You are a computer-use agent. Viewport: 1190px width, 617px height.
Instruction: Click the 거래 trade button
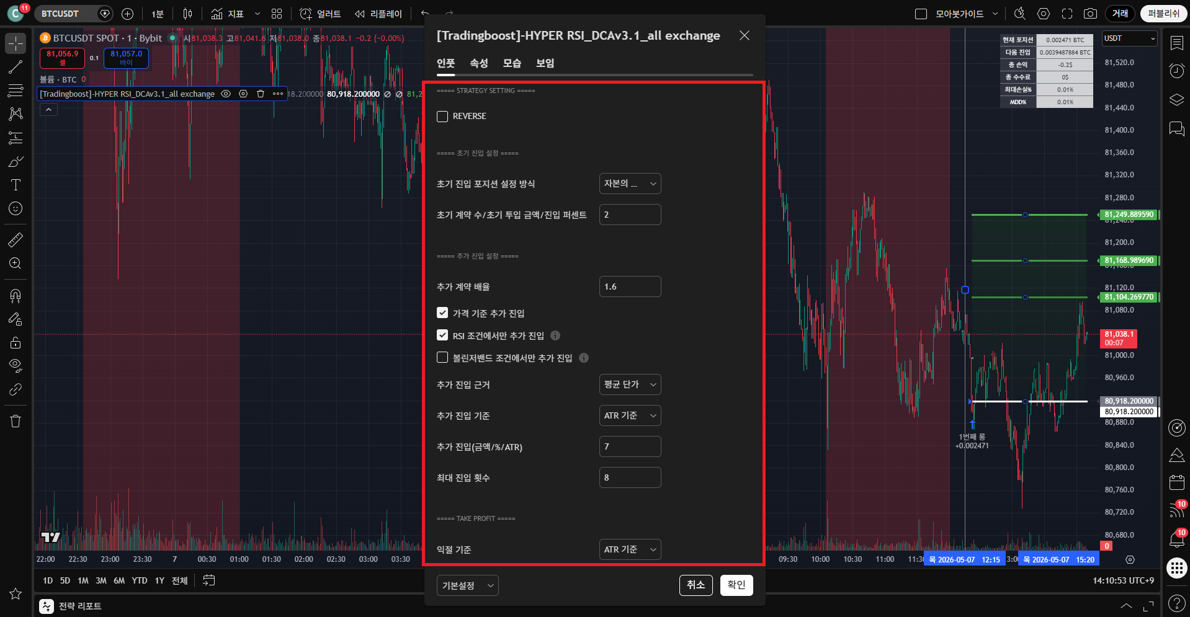(1120, 14)
